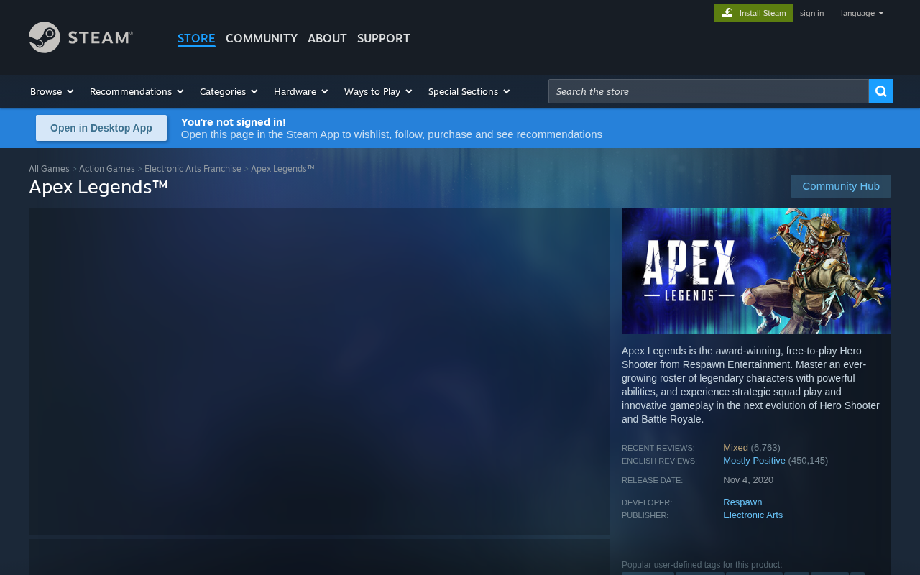The height and width of the screenshot is (575, 920).
Task: Open the SUPPORT tab
Action: pyautogui.click(x=384, y=38)
